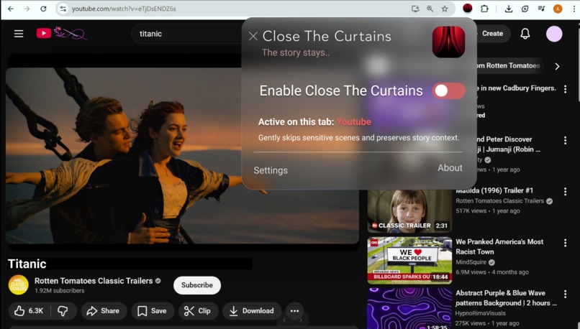The image size is (580, 329).
Task: Like the video with 6.3K likes
Action: [30, 311]
